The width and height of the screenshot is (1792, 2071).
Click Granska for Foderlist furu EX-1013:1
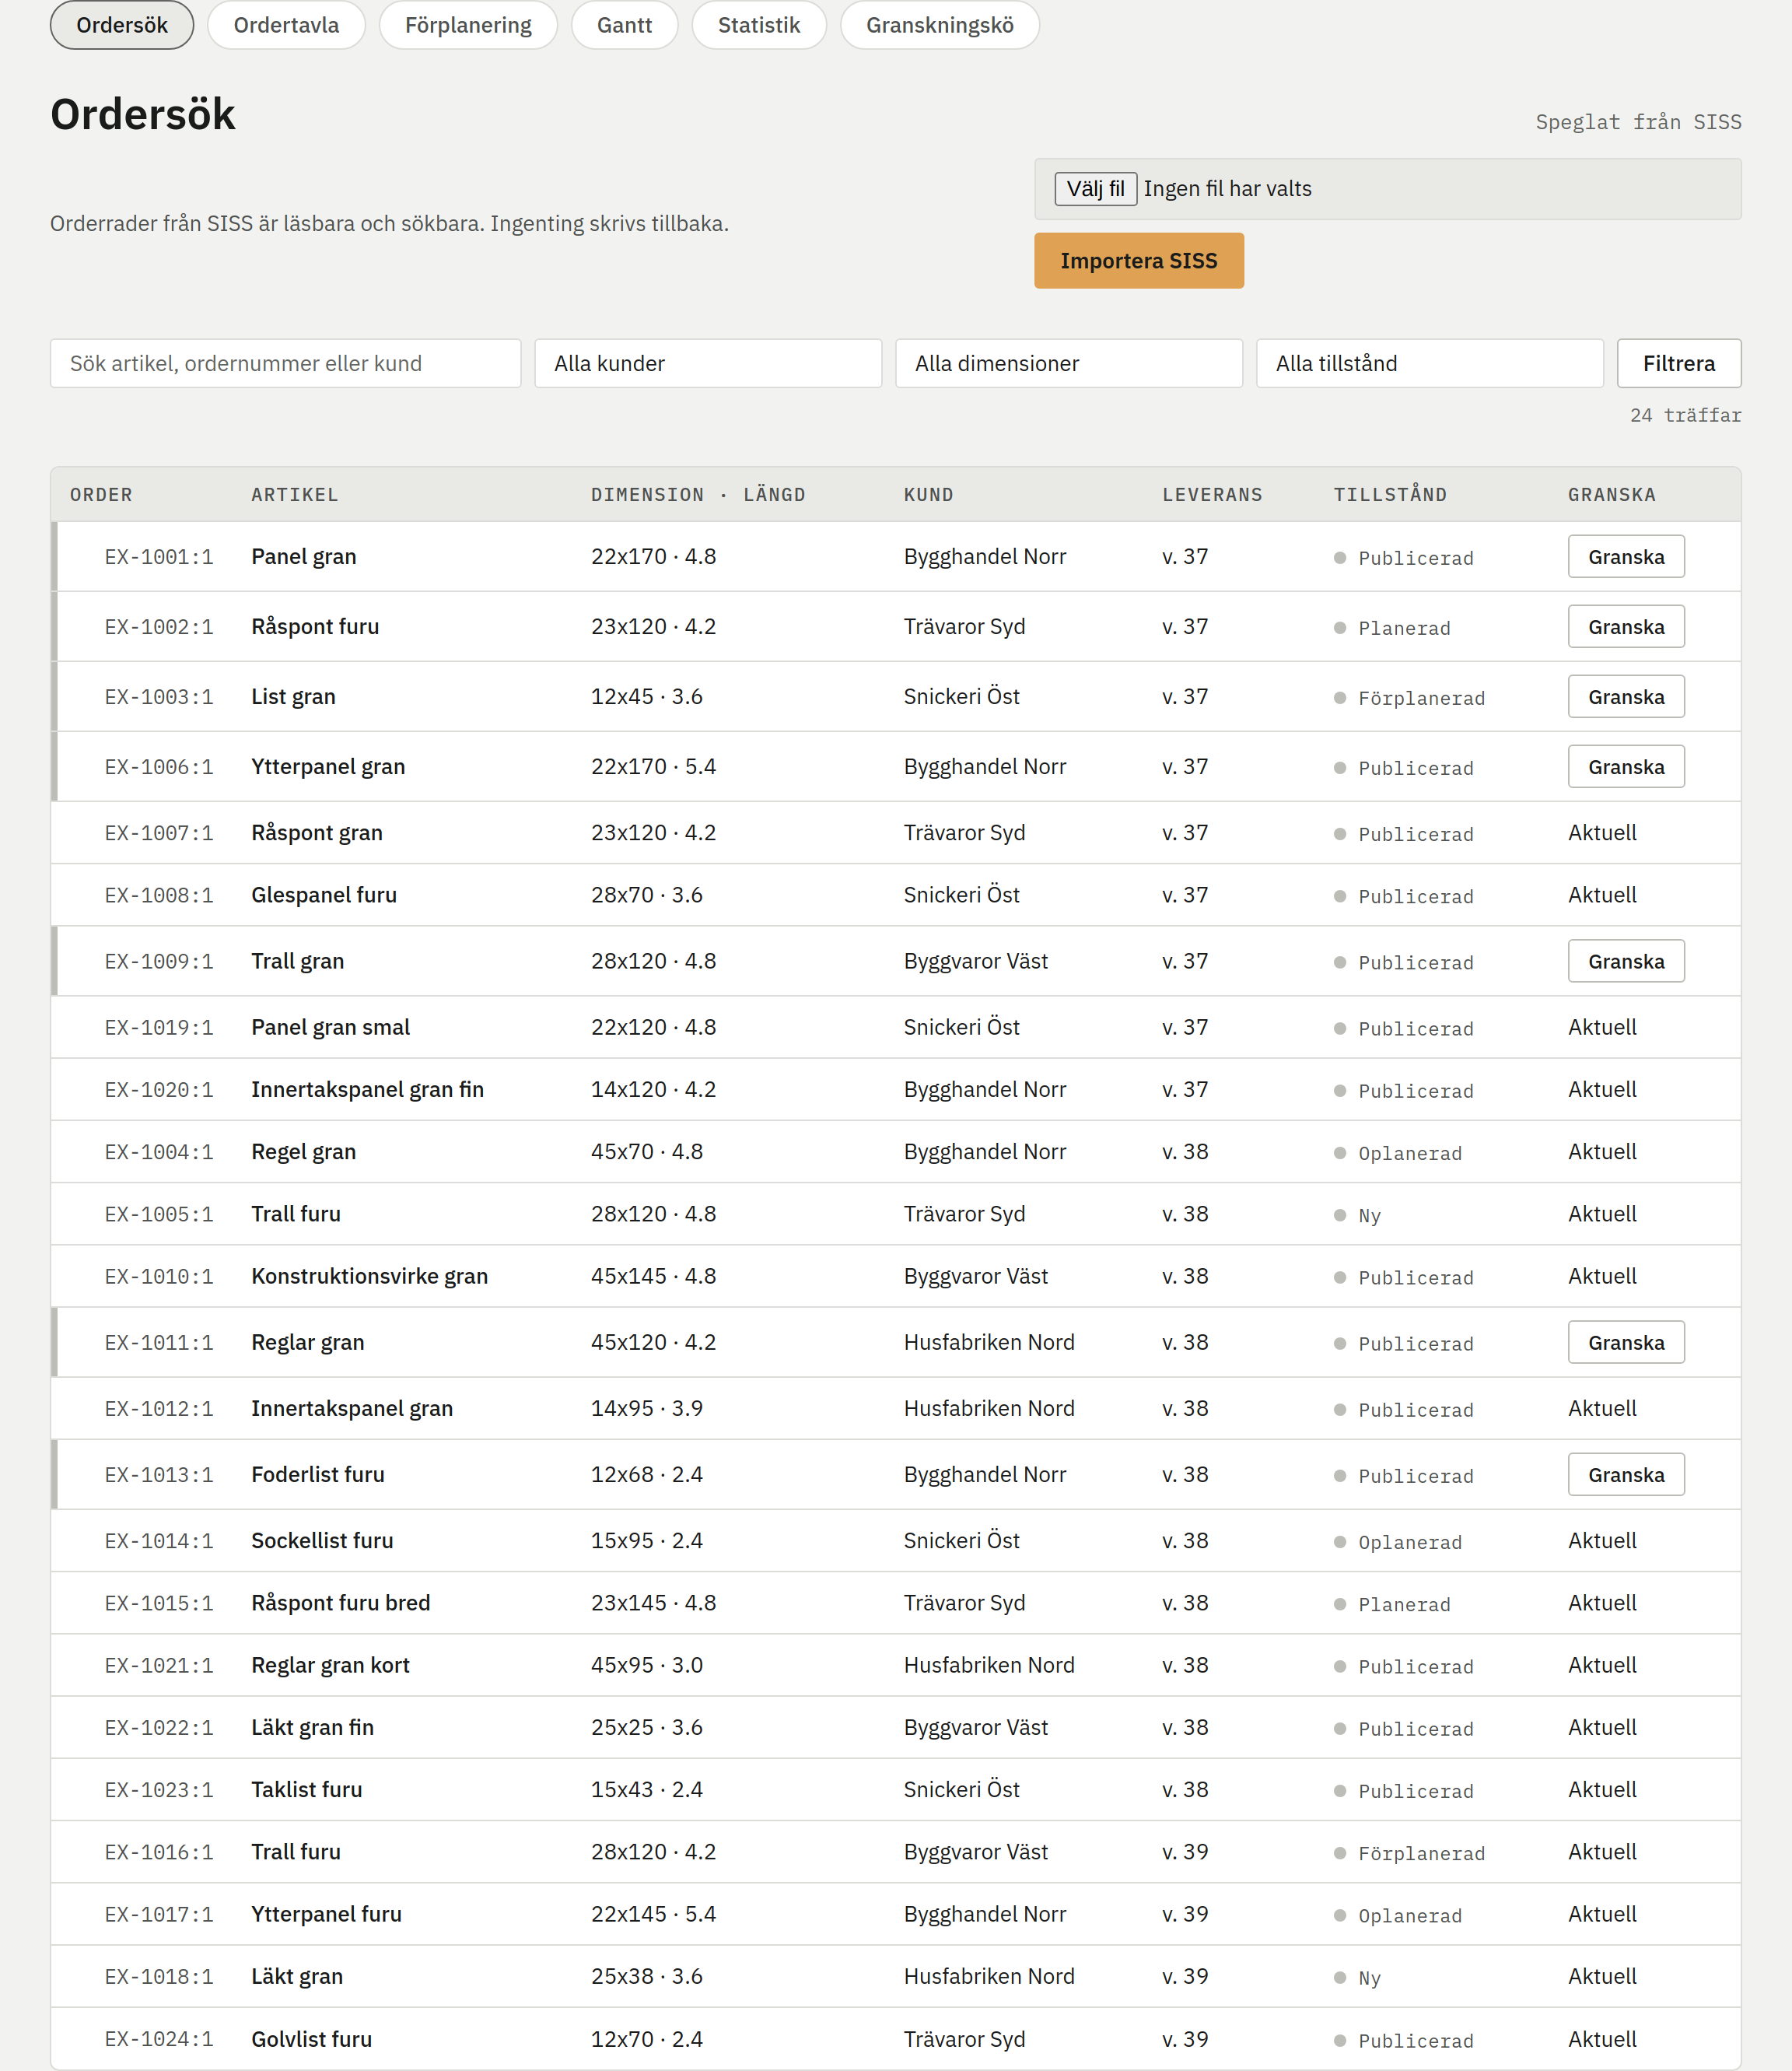click(x=1626, y=1475)
